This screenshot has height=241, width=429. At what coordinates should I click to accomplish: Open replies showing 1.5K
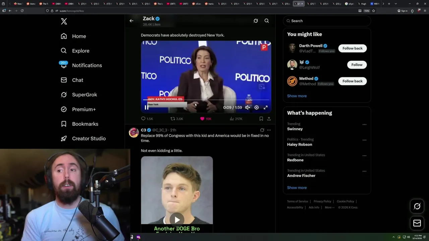[x=147, y=119]
